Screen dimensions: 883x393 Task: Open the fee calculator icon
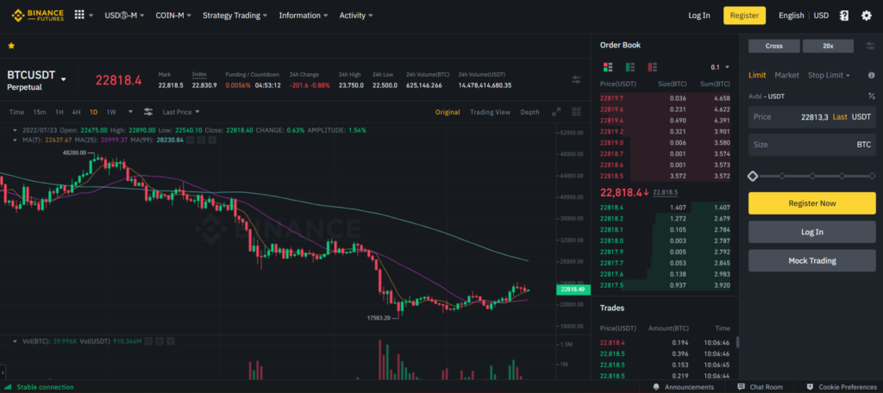(x=871, y=96)
